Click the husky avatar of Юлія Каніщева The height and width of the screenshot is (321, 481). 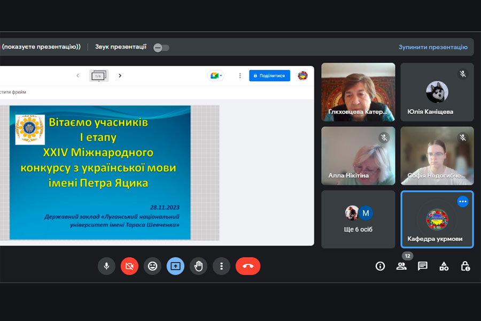(x=437, y=92)
